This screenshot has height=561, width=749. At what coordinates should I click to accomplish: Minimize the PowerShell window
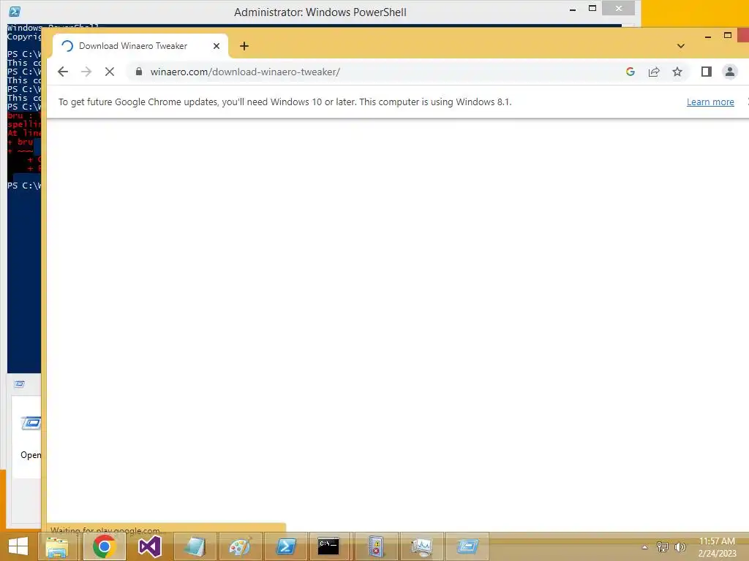coord(572,9)
